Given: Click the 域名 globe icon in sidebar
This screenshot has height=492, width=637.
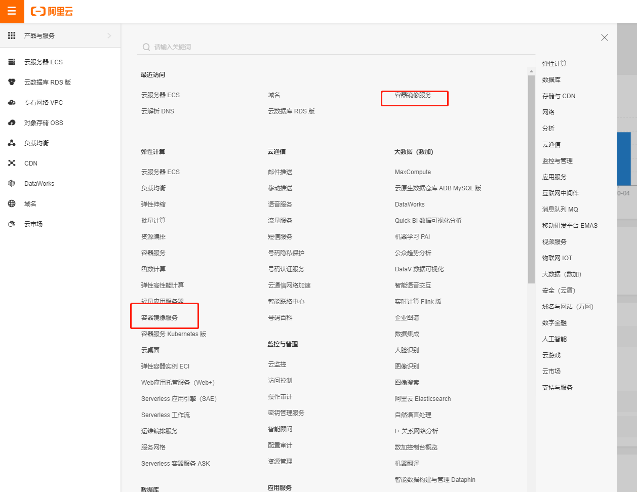Looking at the screenshot, I should (x=12, y=203).
